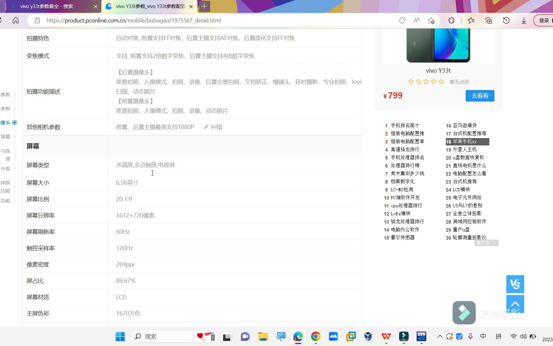The height and width of the screenshot is (346, 553).
Task: Open the 高通骁龙排行 link
Action: click(405, 149)
